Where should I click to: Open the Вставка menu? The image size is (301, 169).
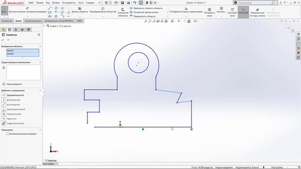(x=56, y=3)
